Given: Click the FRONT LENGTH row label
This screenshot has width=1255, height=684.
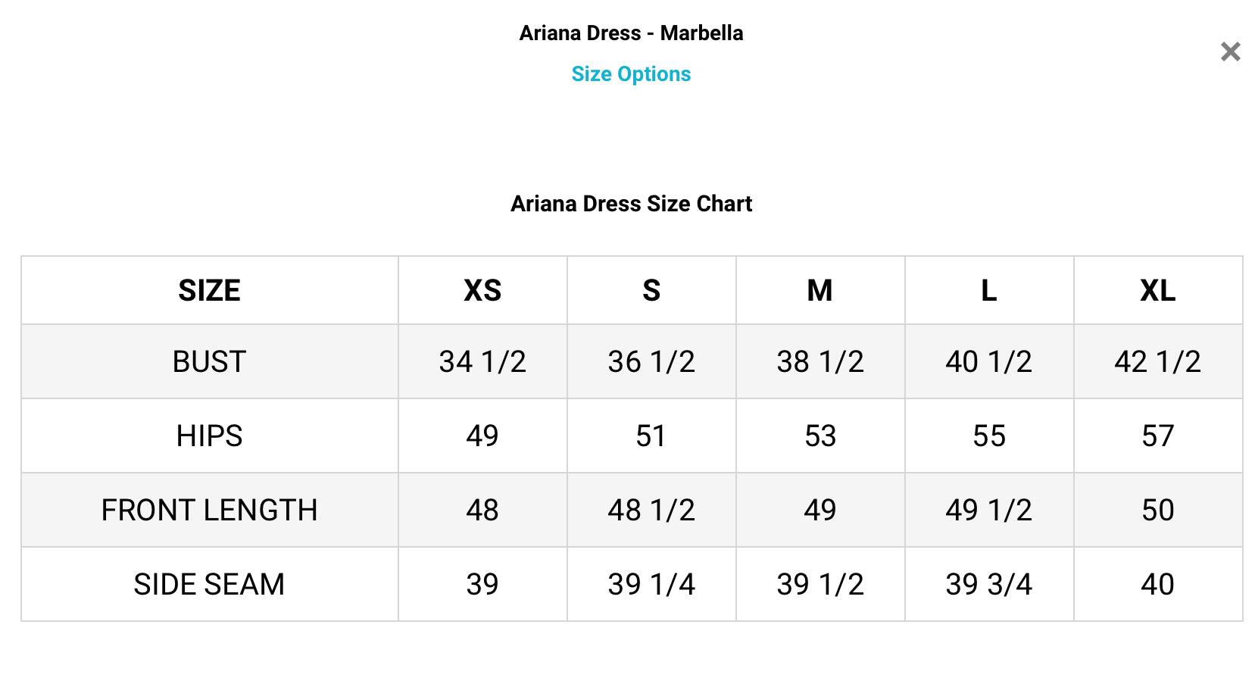Looking at the screenshot, I should point(209,511).
